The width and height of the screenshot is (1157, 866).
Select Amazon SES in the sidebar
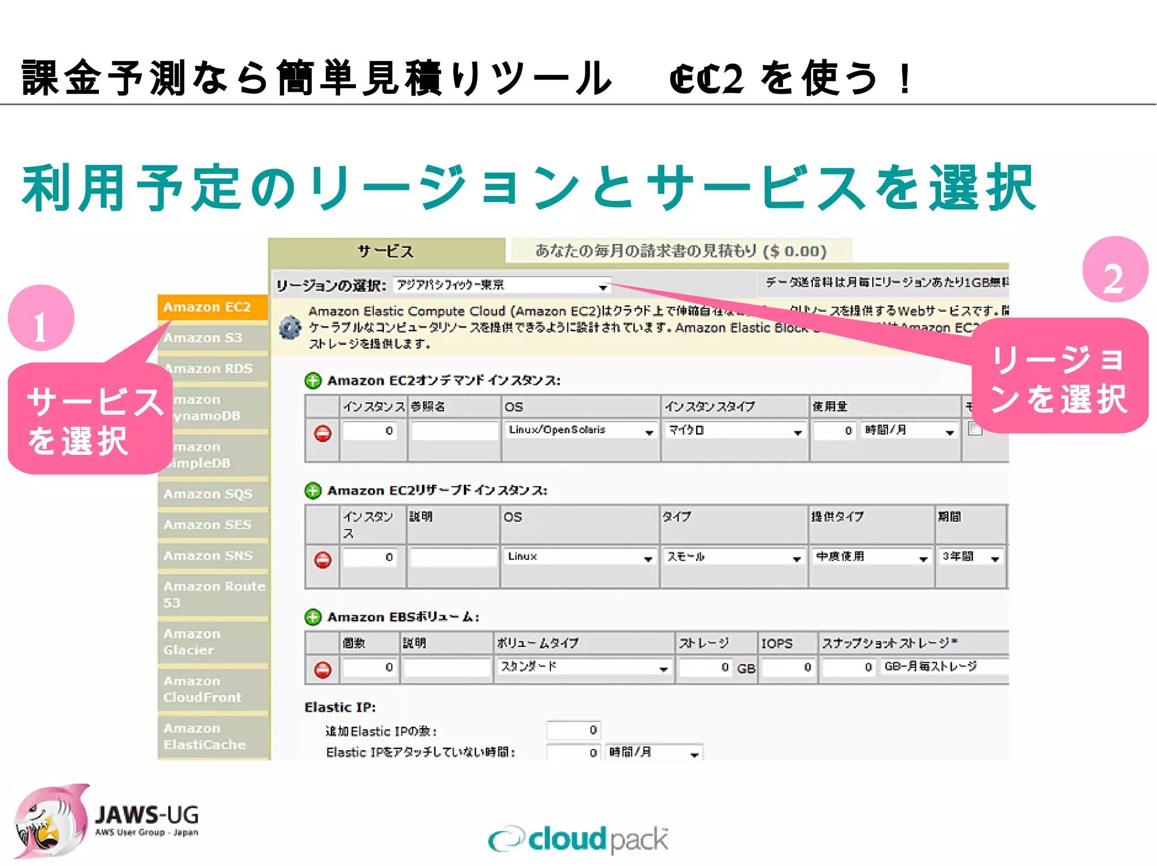click(x=212, y=525)
